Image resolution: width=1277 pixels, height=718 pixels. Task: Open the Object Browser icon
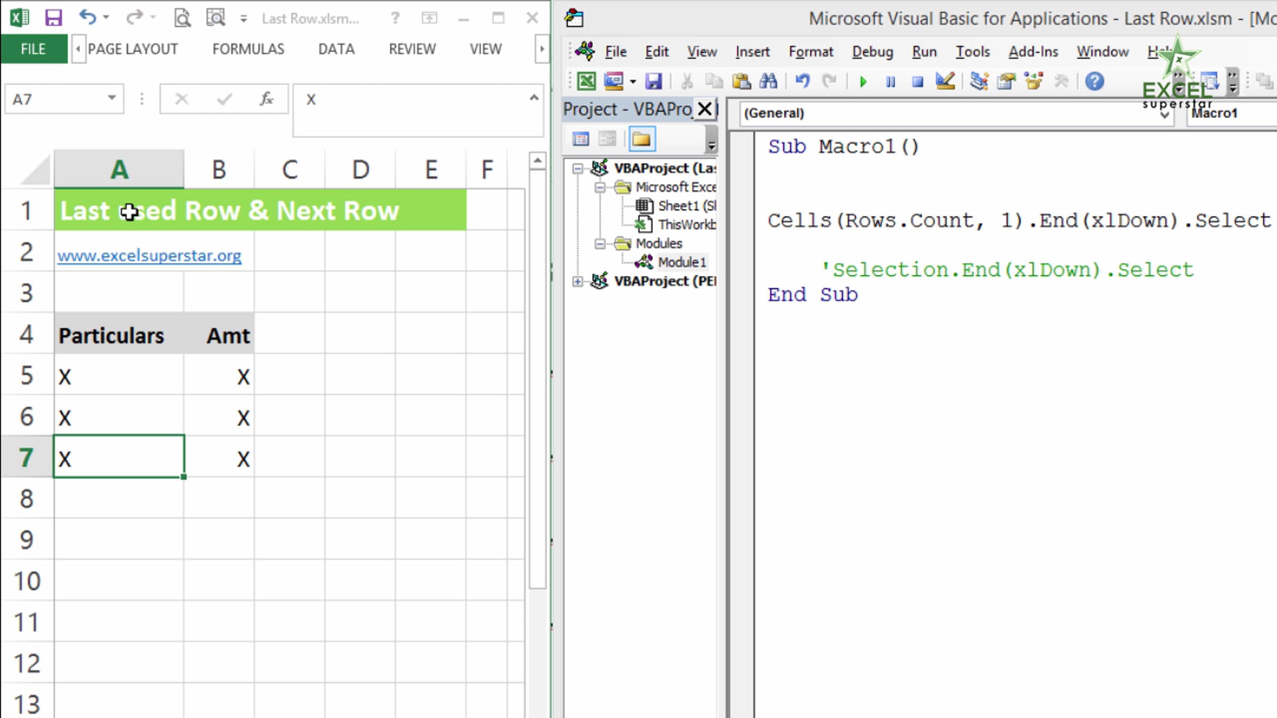pyautogui.click(x=1033, y=81)
